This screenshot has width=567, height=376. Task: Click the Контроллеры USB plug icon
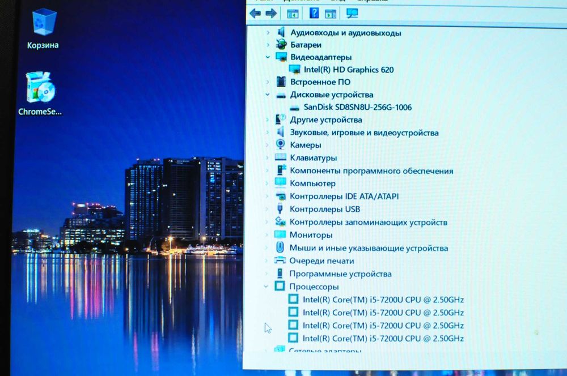click(x=280, y=209)
